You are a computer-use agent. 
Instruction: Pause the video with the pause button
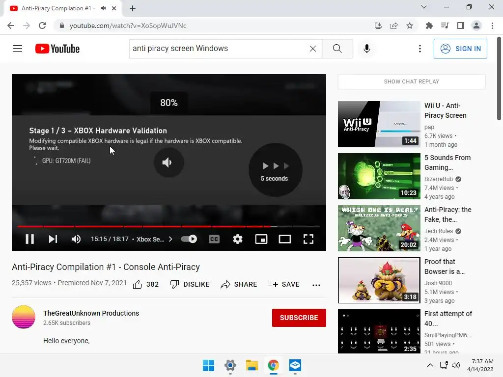(29, 239)
